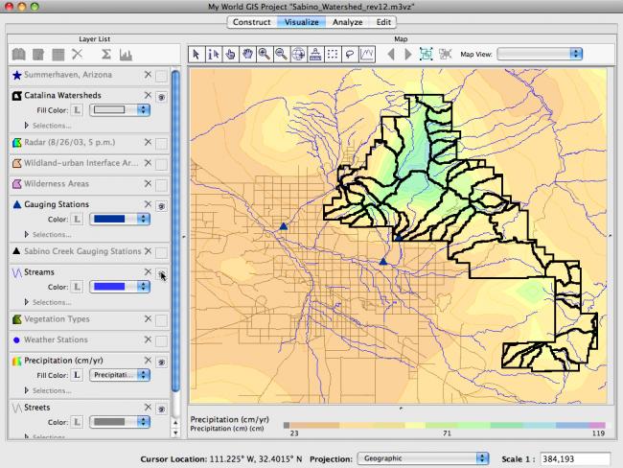Toggle visibility of Precipitation layer
The height and width of the screenshot is (468, 623).
162,362
